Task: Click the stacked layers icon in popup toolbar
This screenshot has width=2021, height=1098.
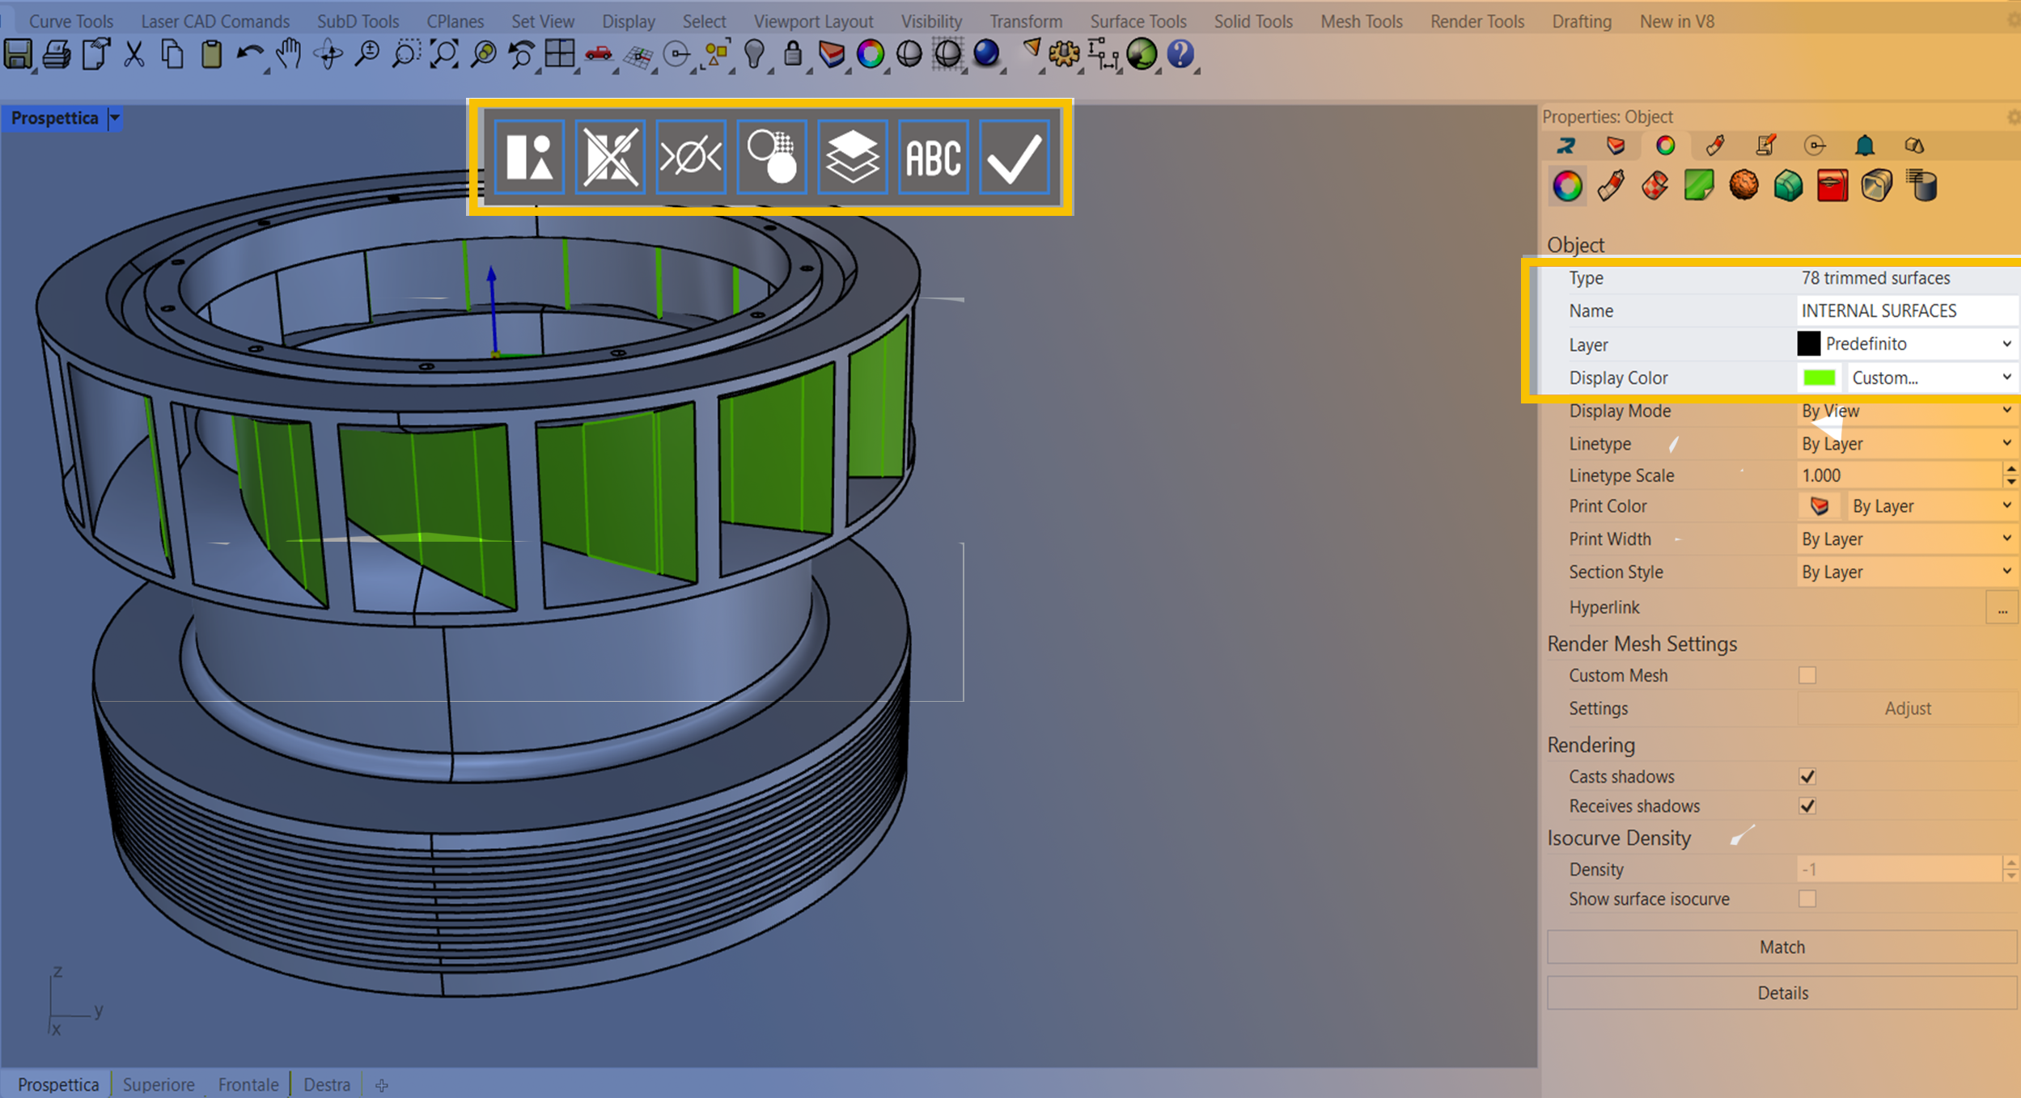Action: pos(852,157)
